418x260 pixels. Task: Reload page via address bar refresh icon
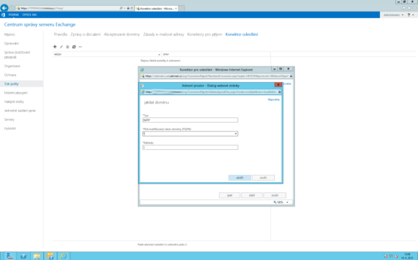click(132, 9)
